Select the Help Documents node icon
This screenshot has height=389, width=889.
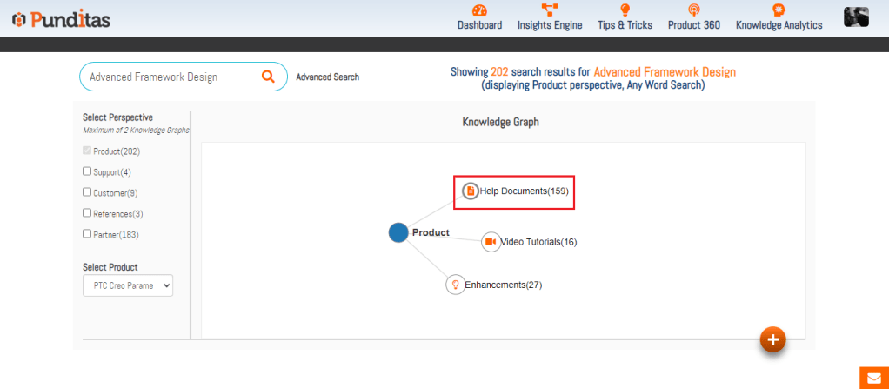470,191
